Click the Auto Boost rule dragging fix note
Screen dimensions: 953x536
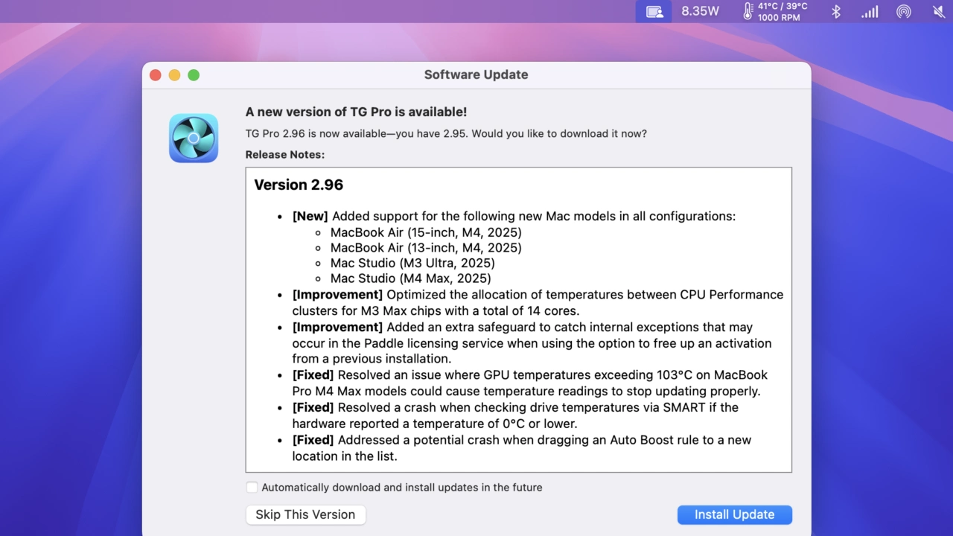521,448
